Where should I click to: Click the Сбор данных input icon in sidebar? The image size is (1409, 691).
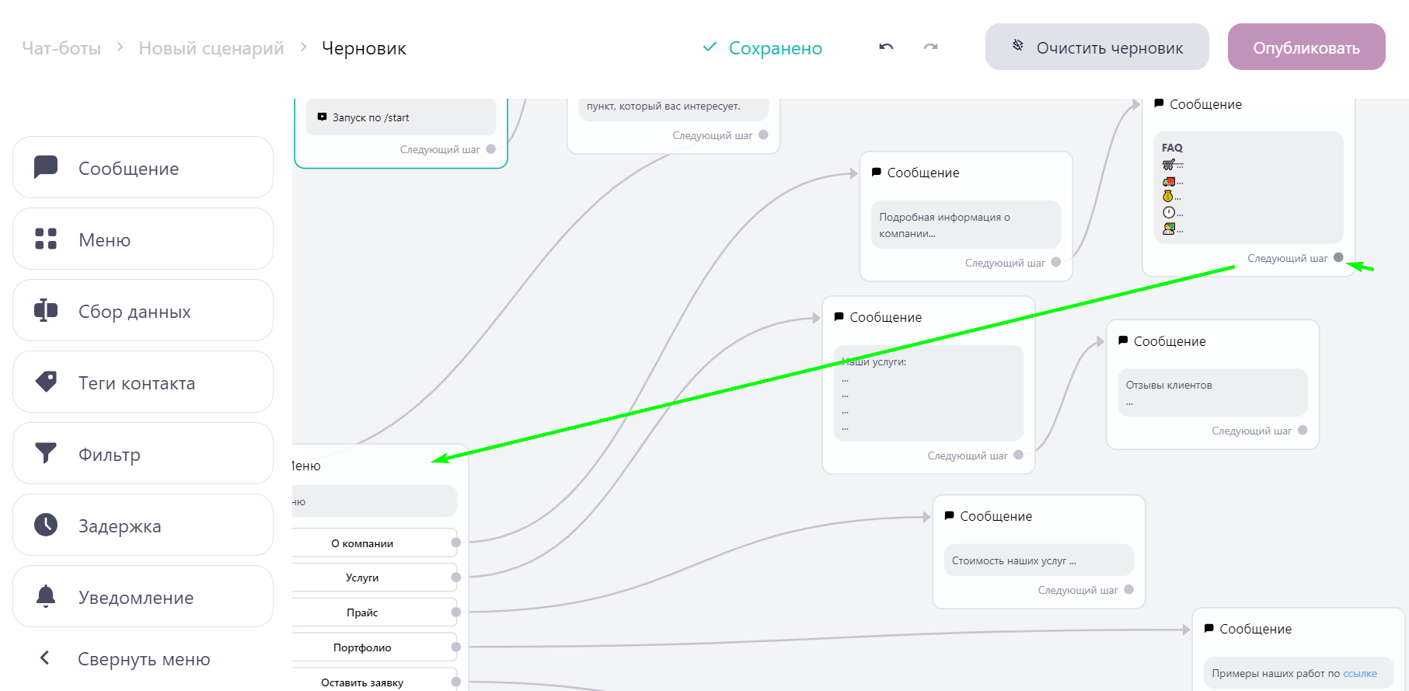click(x=46, y=310)
